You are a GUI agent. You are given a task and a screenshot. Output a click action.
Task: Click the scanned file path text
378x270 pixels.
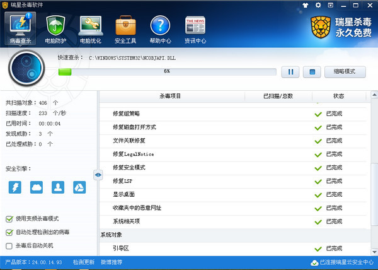pos(132,58)
